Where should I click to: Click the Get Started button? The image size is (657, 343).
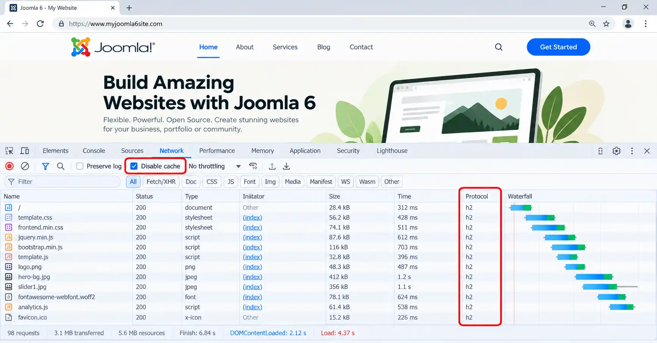558,47
